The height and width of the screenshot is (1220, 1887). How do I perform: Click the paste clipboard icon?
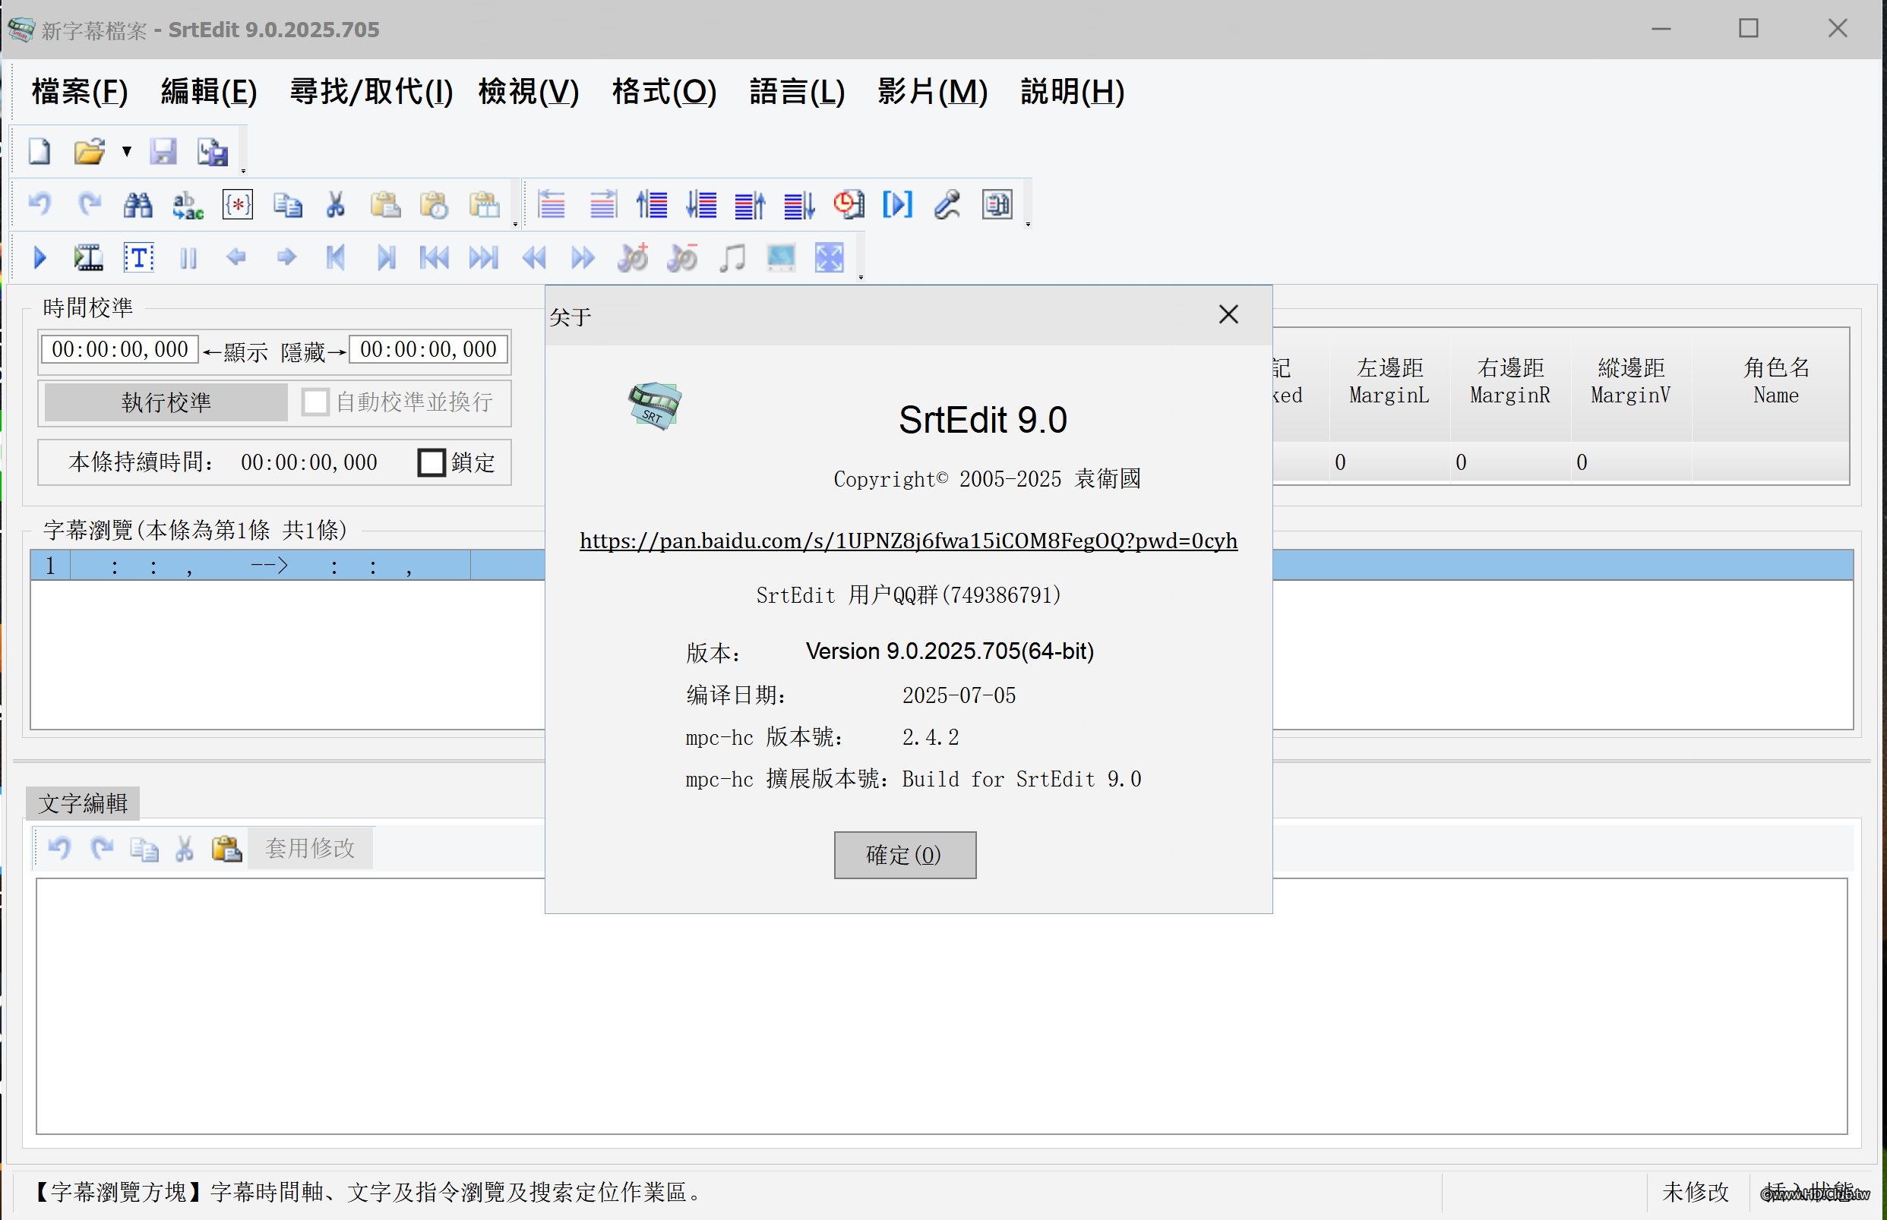click(385, 204)
